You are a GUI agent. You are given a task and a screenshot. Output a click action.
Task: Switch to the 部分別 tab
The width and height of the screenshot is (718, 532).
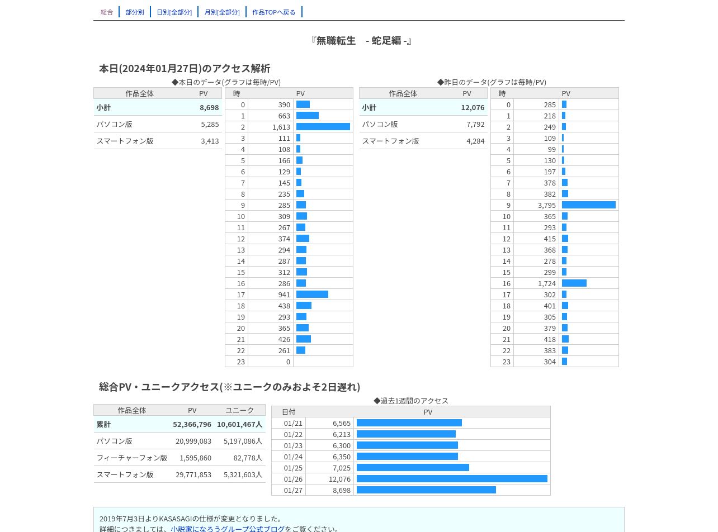point(135,12)
